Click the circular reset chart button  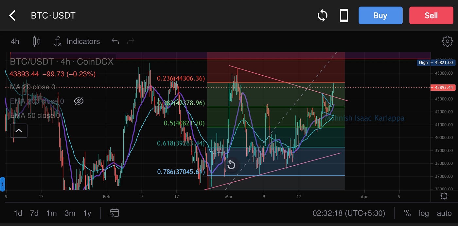[231, 165]
